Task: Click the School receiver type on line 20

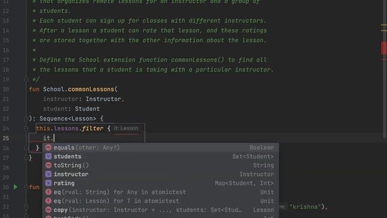Action: pos(53,89)
